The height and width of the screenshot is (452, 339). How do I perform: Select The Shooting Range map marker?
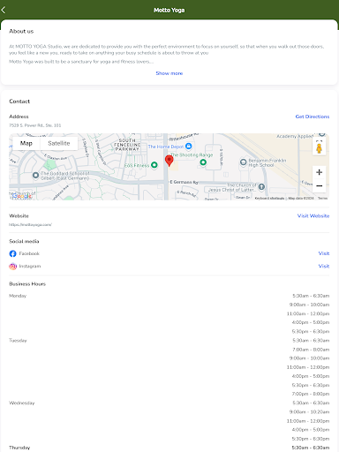coord(203,162)
